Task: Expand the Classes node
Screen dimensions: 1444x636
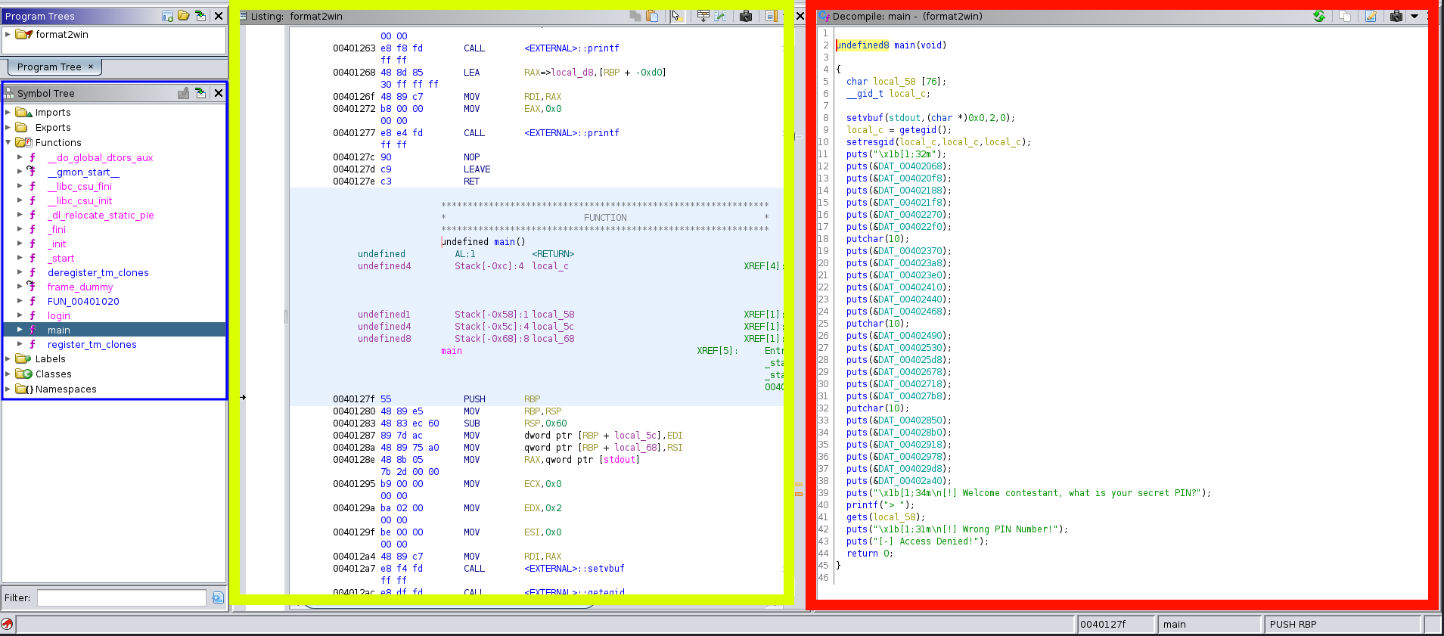Action: click(x=8, y=374)
